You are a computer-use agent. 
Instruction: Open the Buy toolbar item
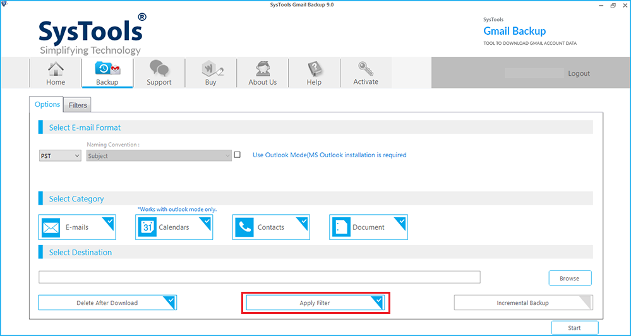point(210,73)
